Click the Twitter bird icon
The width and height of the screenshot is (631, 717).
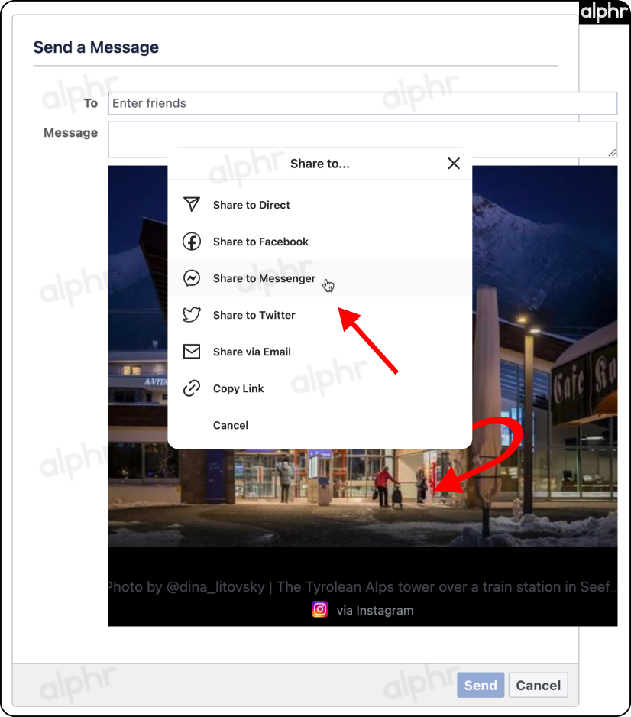(192, 315)
